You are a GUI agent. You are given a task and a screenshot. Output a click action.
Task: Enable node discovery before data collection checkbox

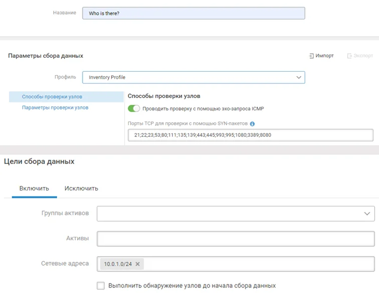[101, 286]
